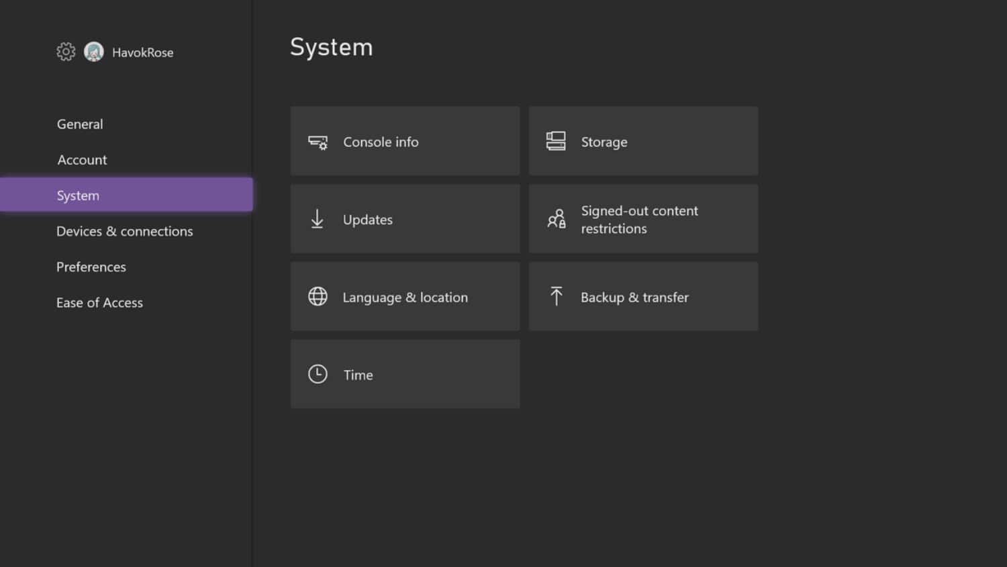Screen dimensions: 1007x567
Task: Select the HavokRose profile avatar
Action: coord(94,52)
